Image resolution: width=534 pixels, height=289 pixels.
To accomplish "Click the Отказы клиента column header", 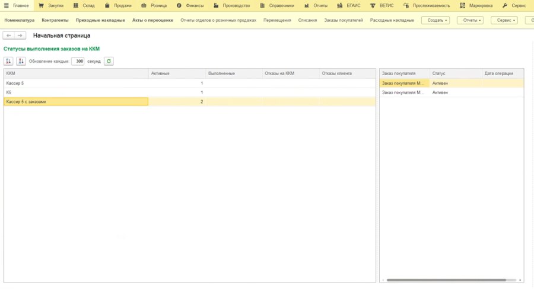I will 348,73.
